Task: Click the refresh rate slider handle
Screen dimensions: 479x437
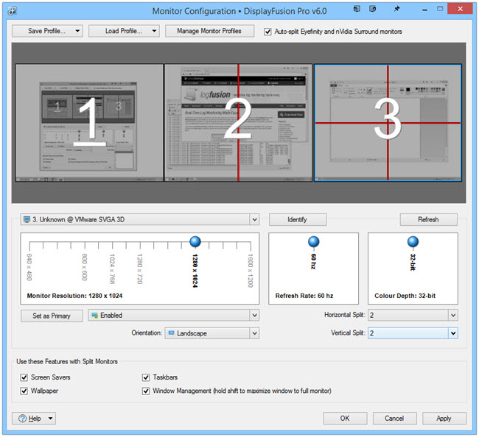Action: click(313, 241)
